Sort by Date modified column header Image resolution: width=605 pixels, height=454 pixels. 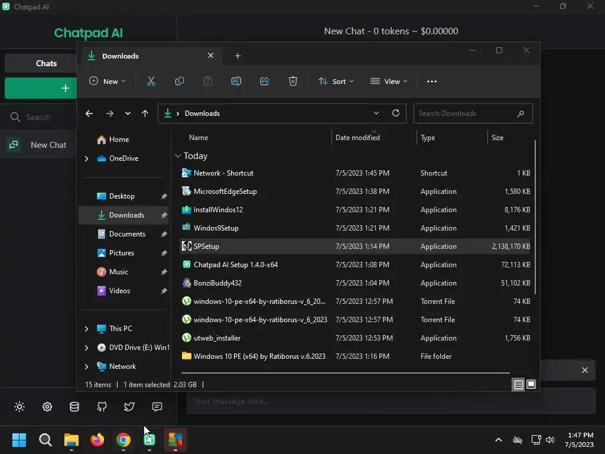[357, 137]
